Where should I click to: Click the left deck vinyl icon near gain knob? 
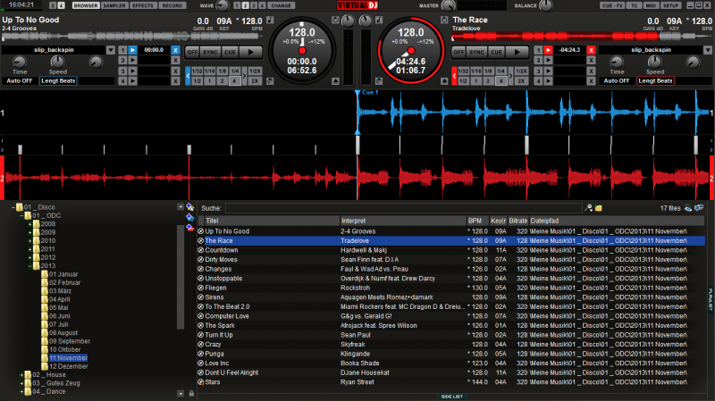tap(336, 20)
